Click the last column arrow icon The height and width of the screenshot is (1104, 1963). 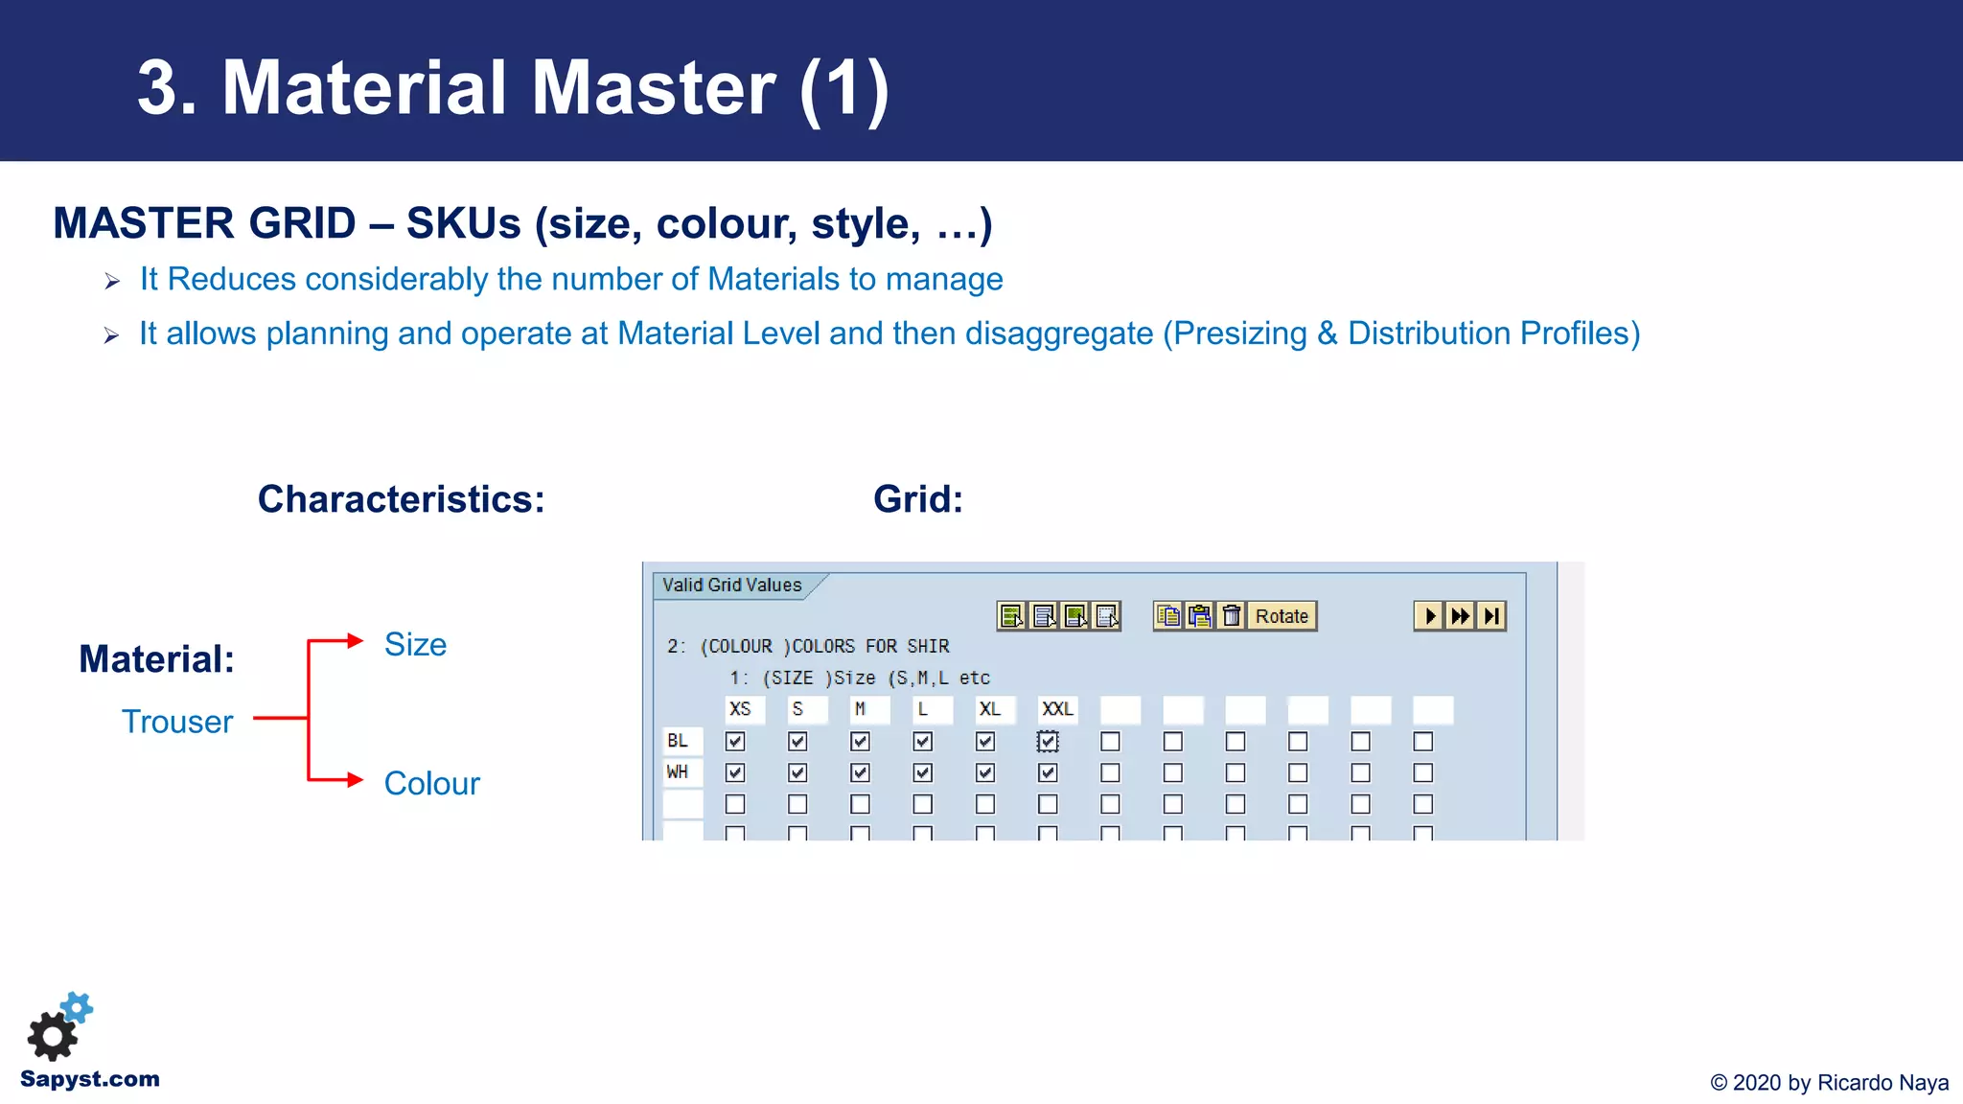pyautogui.click(x=1491, y=616)
